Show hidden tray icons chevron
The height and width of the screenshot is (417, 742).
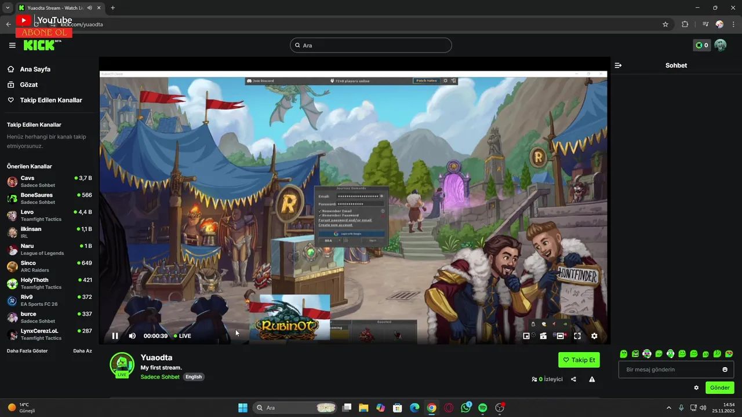coord(668,408)
